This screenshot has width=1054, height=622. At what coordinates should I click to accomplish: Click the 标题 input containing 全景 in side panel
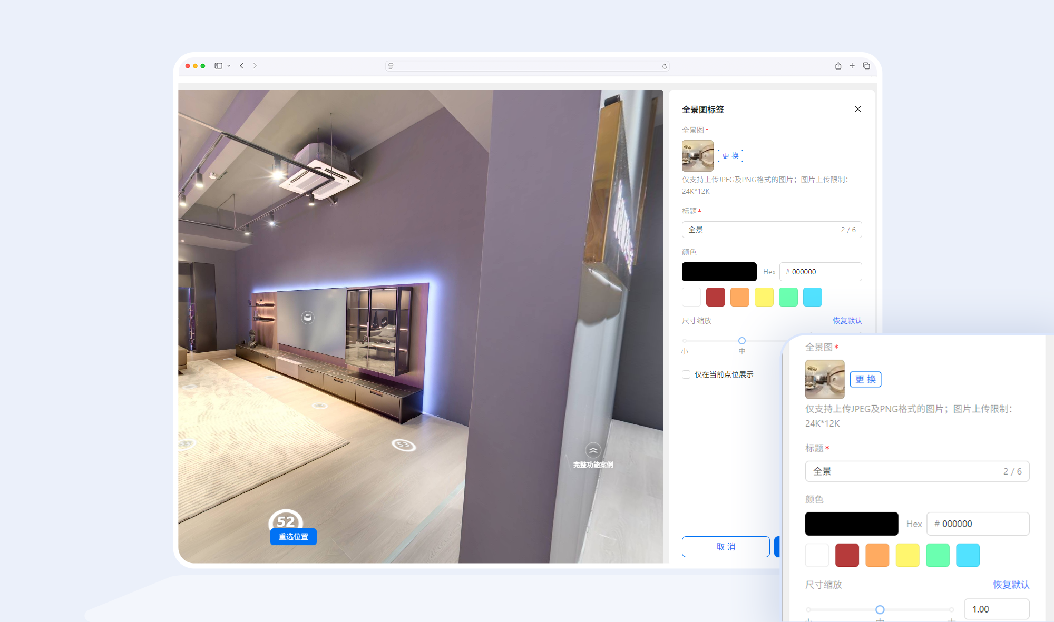[772, 230]
